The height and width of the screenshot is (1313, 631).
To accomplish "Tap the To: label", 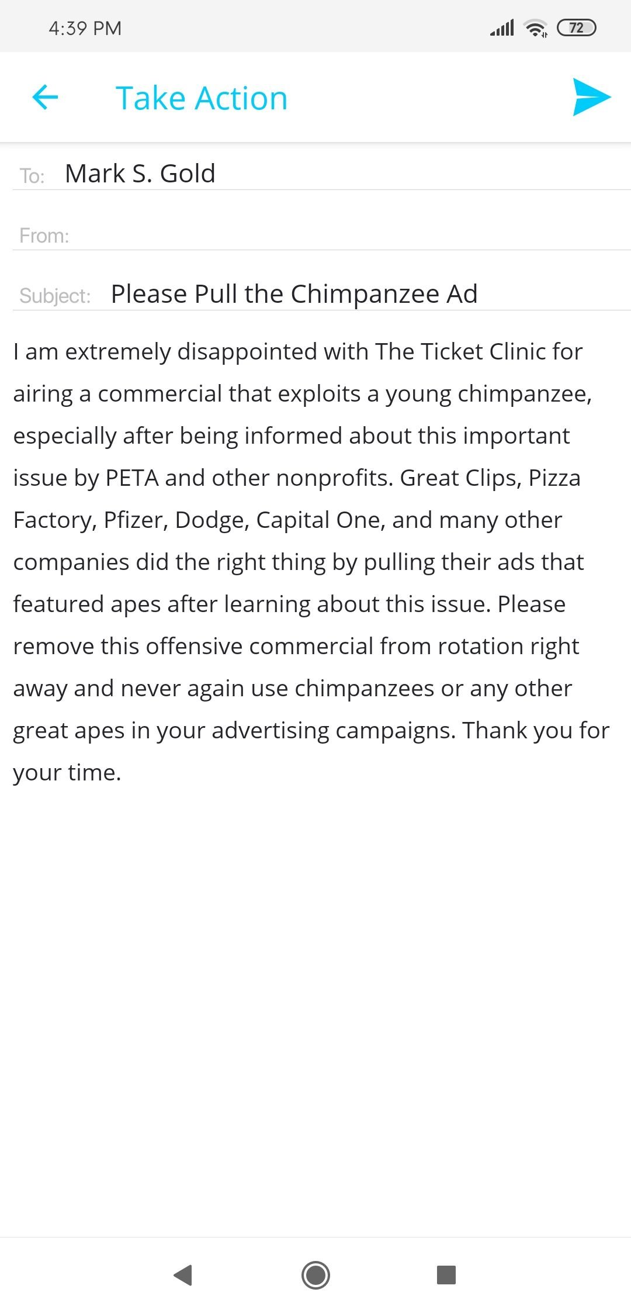I will [x=32, y=175].
